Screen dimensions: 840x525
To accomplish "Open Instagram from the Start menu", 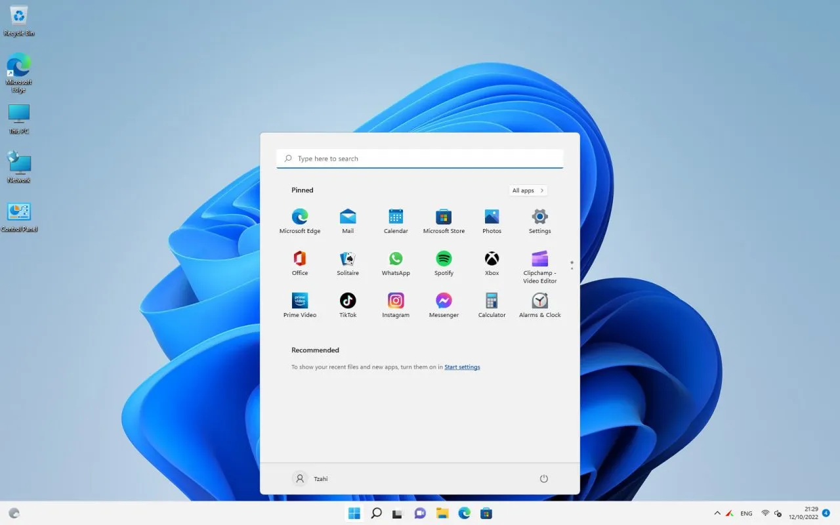I will pyautogui.click(x=396, y=301).
